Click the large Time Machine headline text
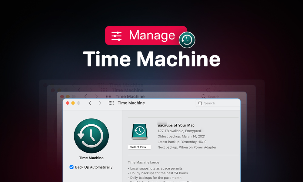 coord(151,59)
